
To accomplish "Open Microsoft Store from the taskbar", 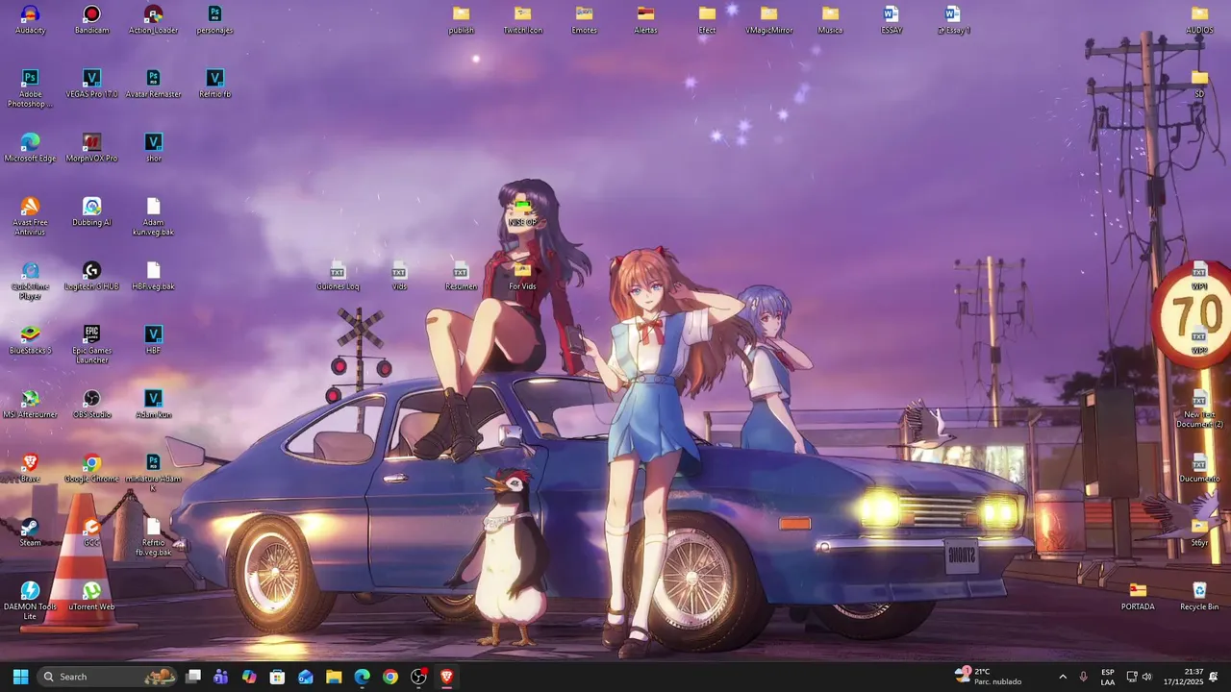I will pyautogui.click(x=277, y=677).
